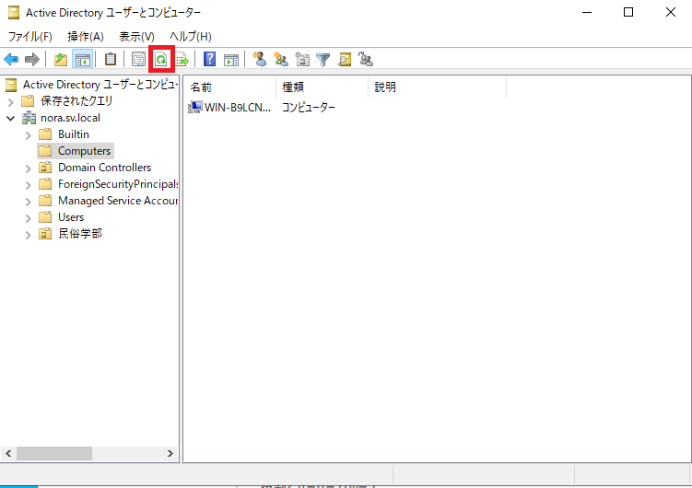The height and width of the screenshot is (488, 692).
Task: Expand the ForeignSecurityPrincipals node
Action: (29, 185)
